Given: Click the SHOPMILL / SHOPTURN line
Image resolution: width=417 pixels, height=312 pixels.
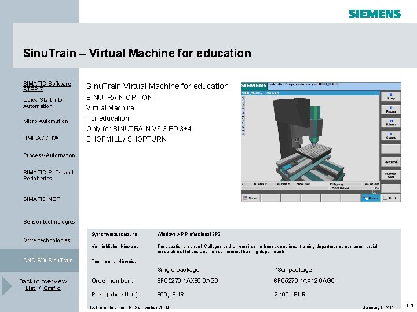Looking at the screenshot, I should pos(126,139).
